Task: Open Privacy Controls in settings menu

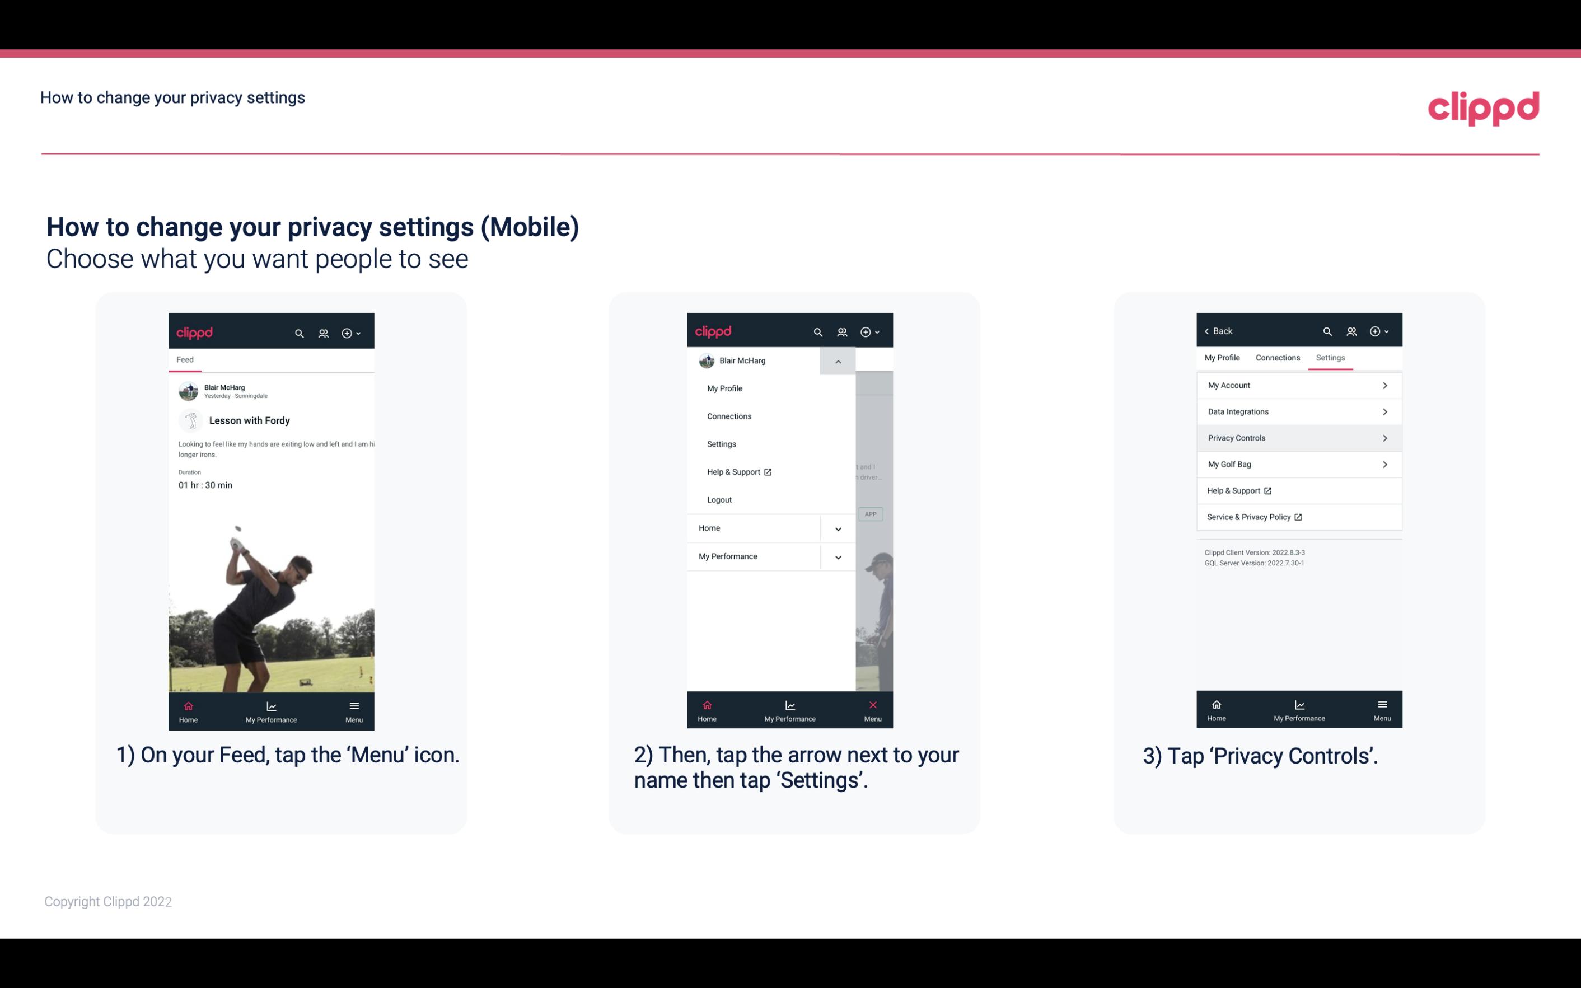Action: pos(1298,437)
